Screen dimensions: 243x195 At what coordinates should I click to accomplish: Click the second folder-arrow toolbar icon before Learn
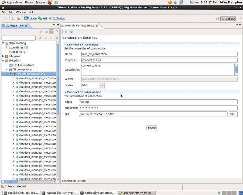pyautogui.click(x=18, y=19)
